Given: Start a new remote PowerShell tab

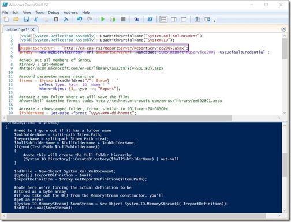Looking at the screenshot, I should [x=136, y=19].
